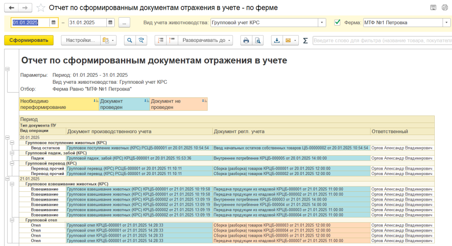Click Ответственный column header
The height and width of the screenshot is (246, 452).
[x=403, y=131]
